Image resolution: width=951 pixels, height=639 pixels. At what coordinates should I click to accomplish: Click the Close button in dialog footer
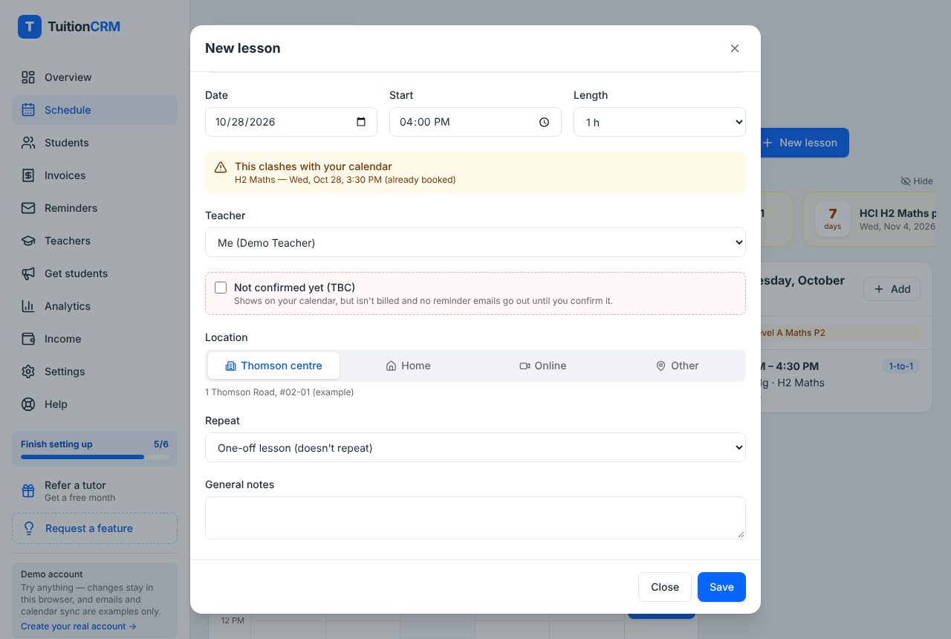(665, 587)
